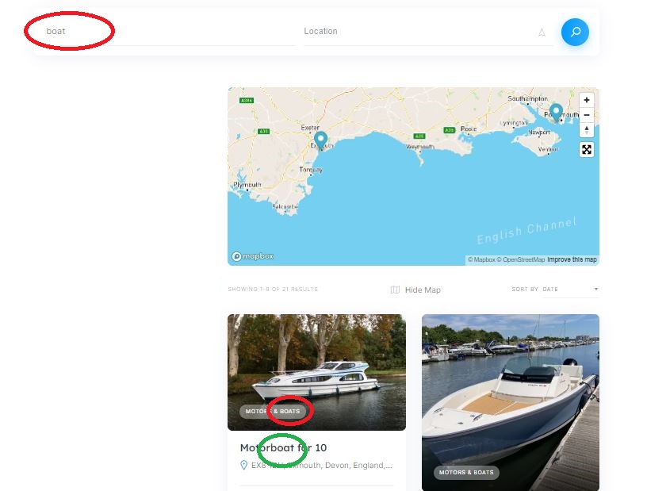Click the keyword search field containing boat

[165, 32]
